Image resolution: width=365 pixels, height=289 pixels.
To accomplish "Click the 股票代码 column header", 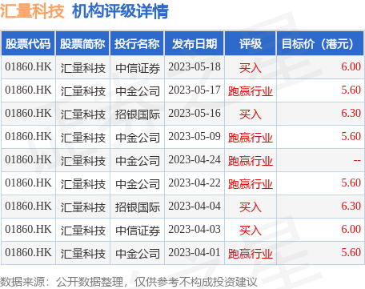I will 28,43.
